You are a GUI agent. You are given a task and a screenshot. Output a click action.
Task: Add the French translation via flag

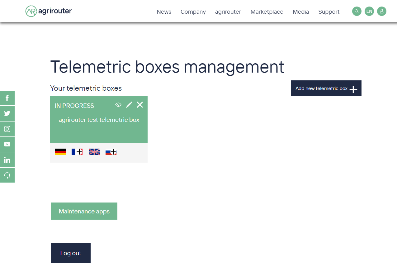point(77,152)
